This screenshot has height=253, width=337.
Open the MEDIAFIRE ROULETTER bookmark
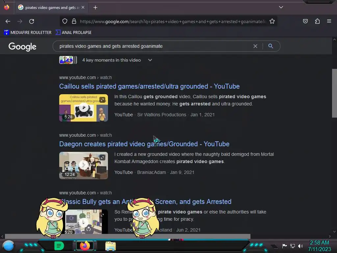[x=28, y=33]
